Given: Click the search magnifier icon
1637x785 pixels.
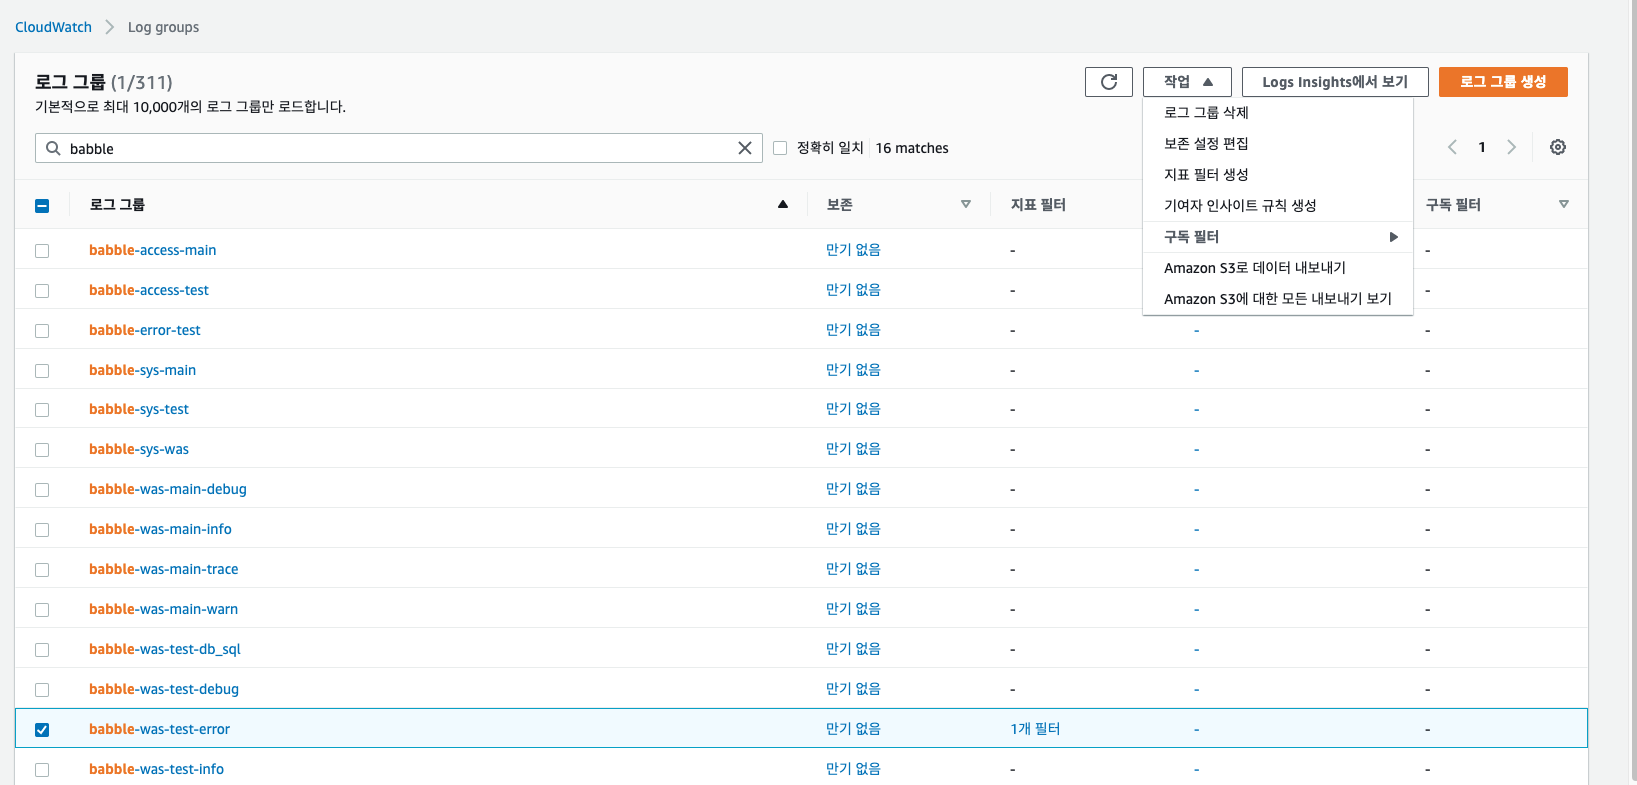Looking at the screenshot, I should point(53,148).
